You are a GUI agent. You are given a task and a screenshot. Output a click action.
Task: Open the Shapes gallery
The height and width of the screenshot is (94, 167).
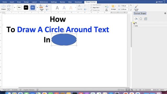coord(3,7)
